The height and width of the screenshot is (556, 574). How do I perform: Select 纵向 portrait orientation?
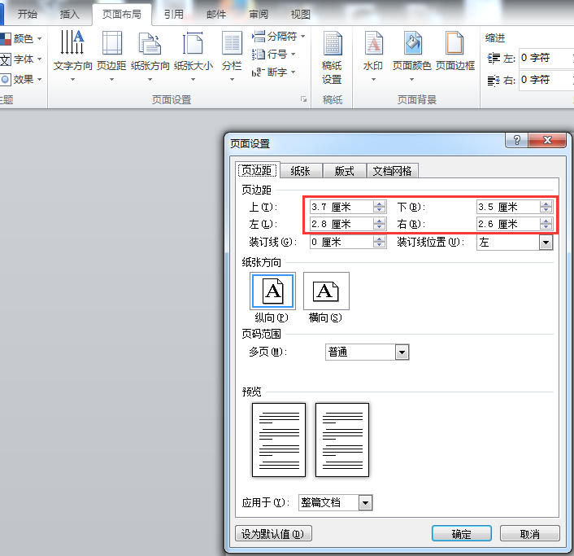point(272,291)
